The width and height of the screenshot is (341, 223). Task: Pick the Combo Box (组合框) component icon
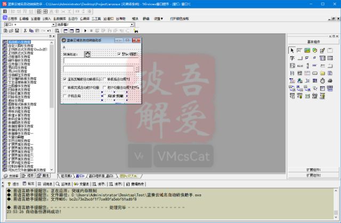tap(322, 58)
